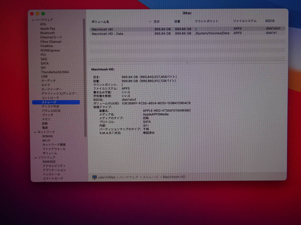The image size is (301, 225).
Task: Collapse the ソフトウェア section chevron
Action: [x=36, y=157]
